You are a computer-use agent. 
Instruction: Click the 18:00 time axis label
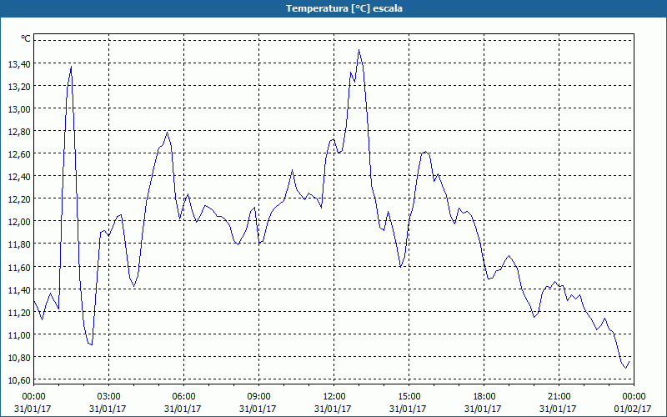click(x=484, y=397)
